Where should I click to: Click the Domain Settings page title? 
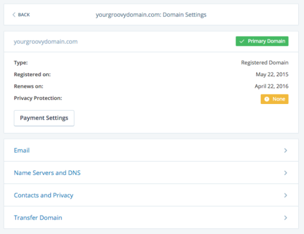click(151, 15)
